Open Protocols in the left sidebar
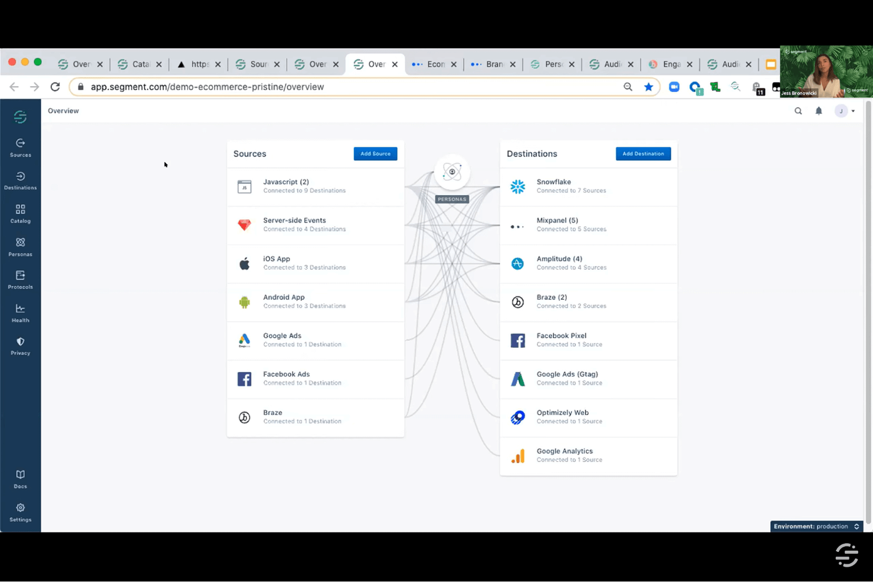Screen dimensions: 873x582 pos(20,280)
